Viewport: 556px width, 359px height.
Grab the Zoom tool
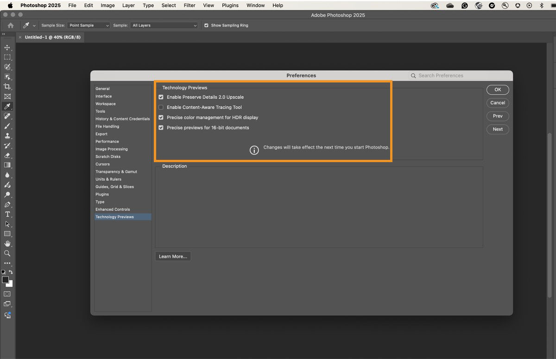(7, 253)
